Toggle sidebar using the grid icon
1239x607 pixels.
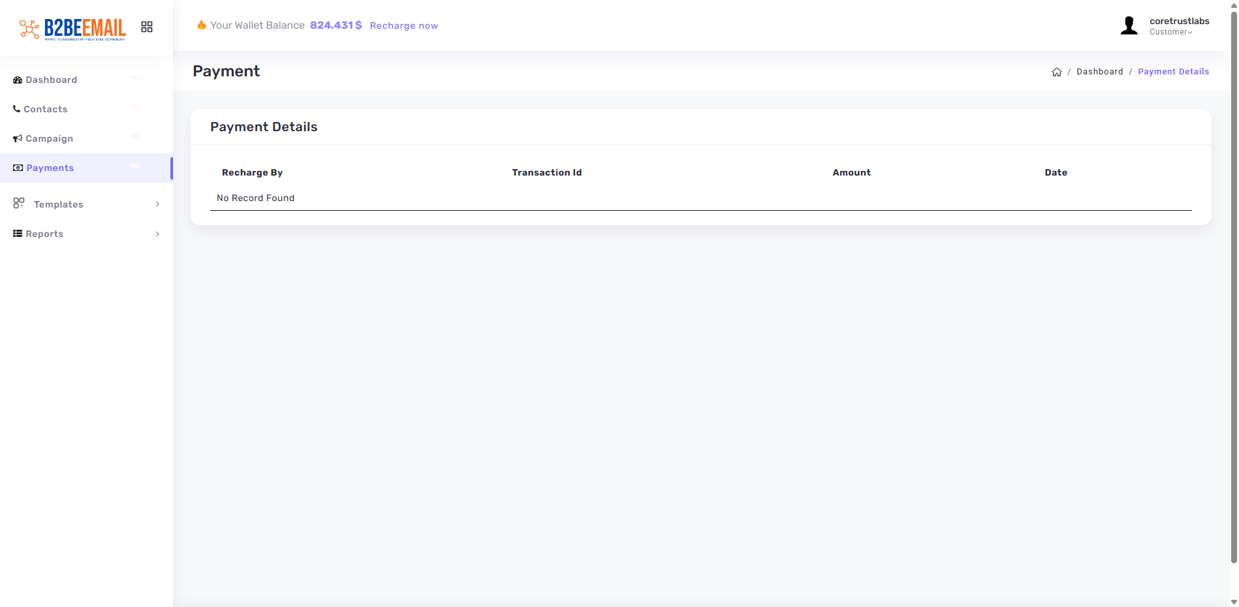[x=147, y=27]
